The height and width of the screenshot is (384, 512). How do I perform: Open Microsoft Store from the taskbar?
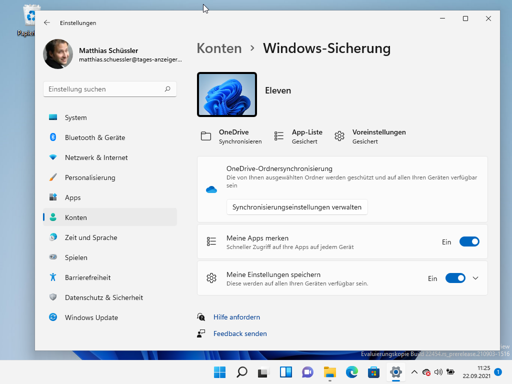tap(373, 372)
